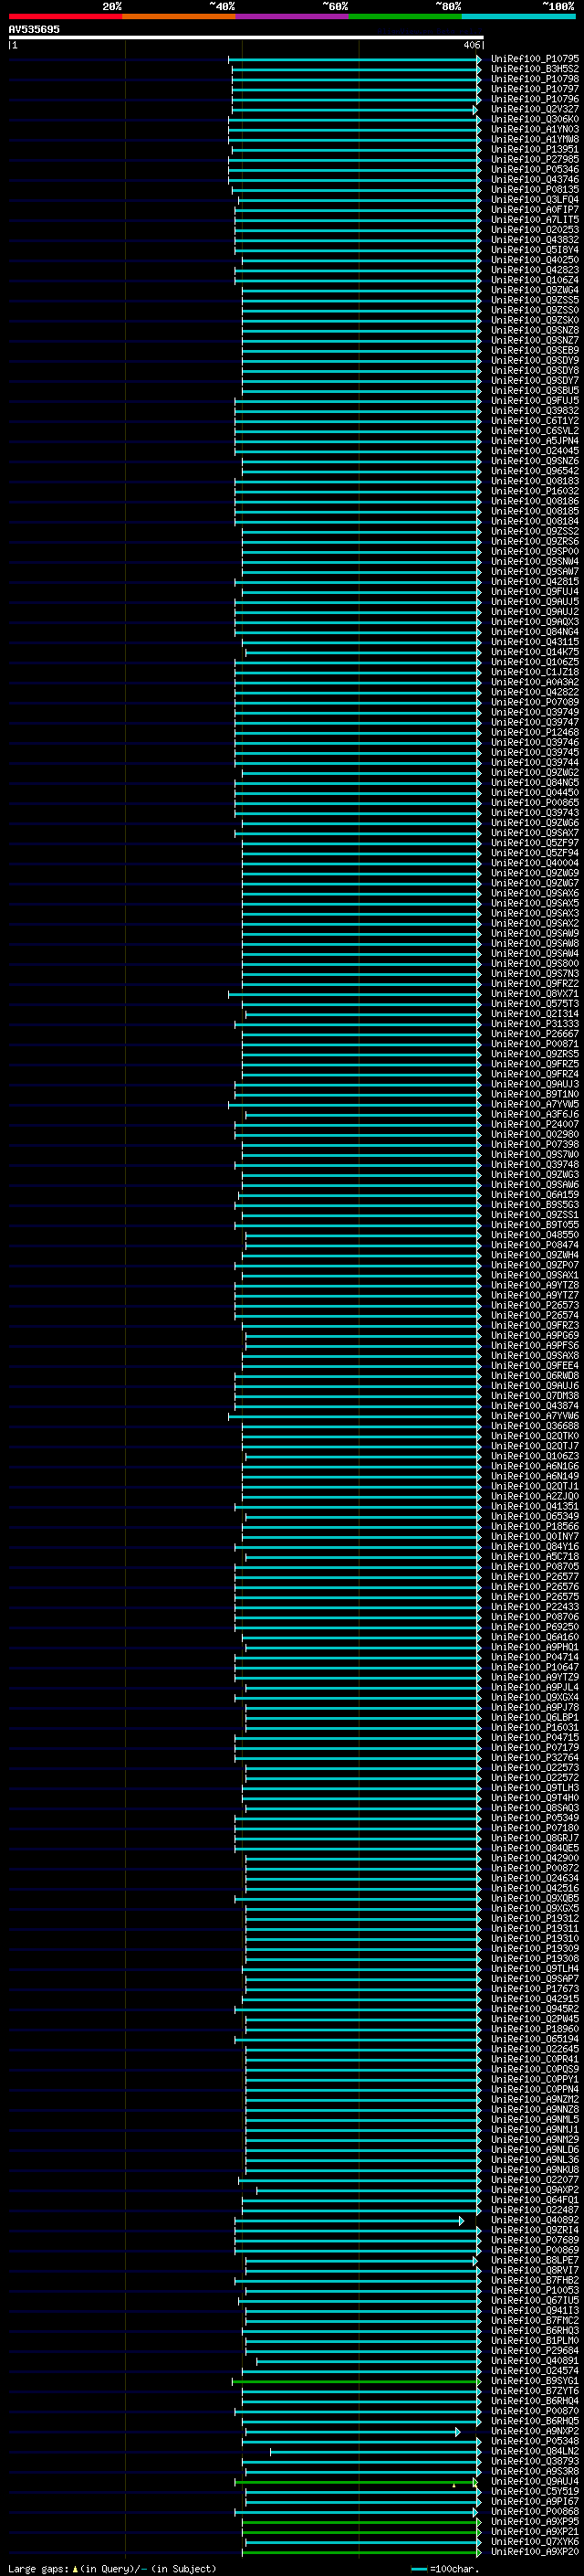Select label UniRef100_P24007
The image size is (584, 2576).
tap(534, 1124)
